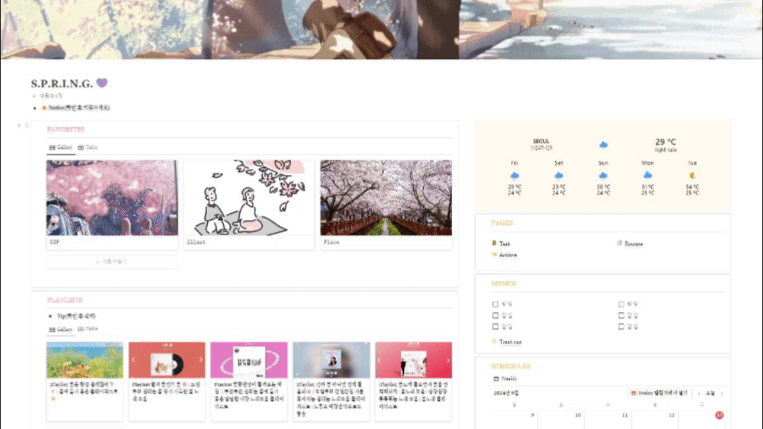Click the warning icon next to Notice toggle
The height and width of the screenshot is (429, 763).
[44, 108]
